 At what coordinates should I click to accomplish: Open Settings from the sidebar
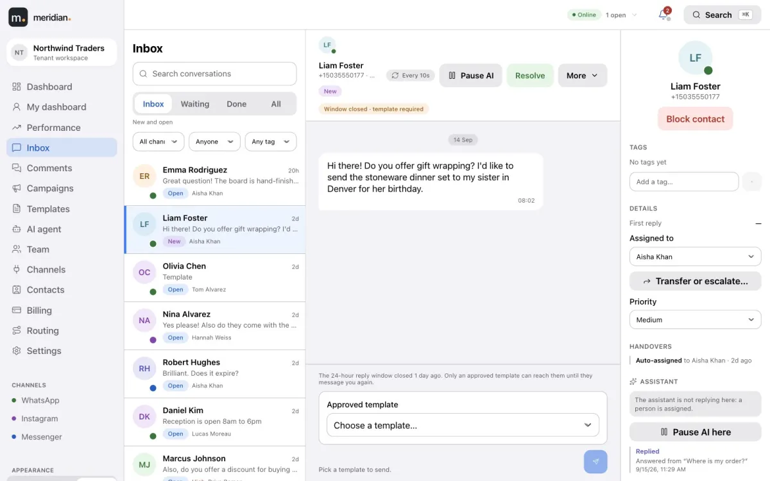click(62, 351)
